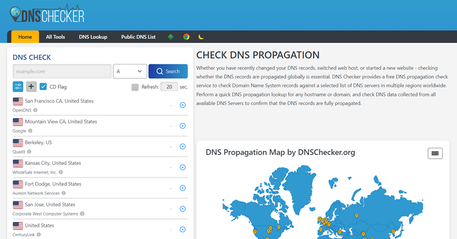Click flag beside Fort Dodge
This screenshot has height=239, width=457.
click(18, 184)
